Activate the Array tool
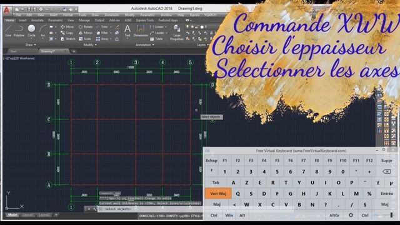The image size is (400, 225). (102, 39)
